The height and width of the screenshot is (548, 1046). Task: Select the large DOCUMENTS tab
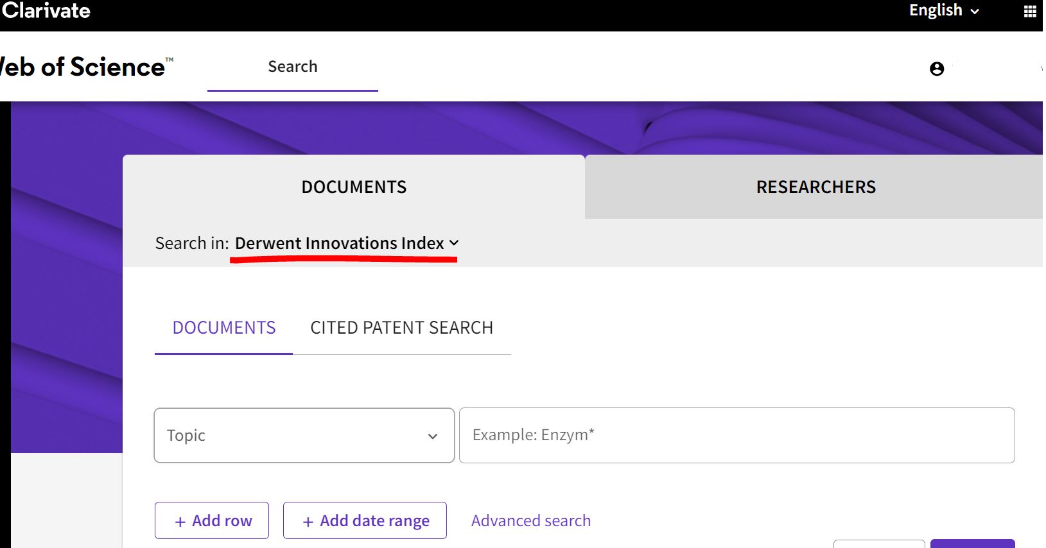click(354, 187)
